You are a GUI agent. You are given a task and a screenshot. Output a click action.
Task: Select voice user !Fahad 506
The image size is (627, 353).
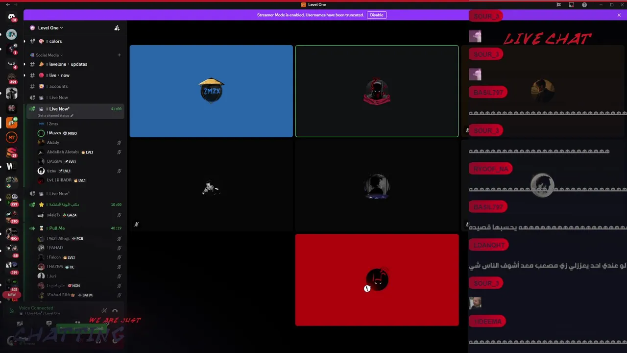click(x=80, y=295)
